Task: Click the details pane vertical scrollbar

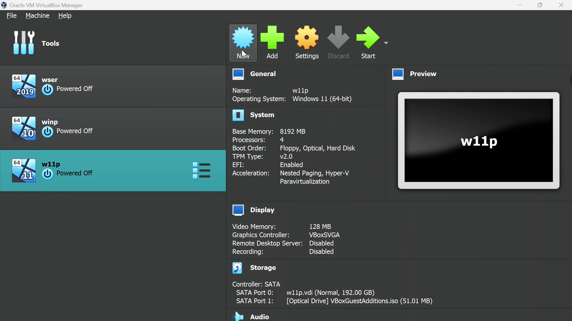Action: [x=571, y=80]
